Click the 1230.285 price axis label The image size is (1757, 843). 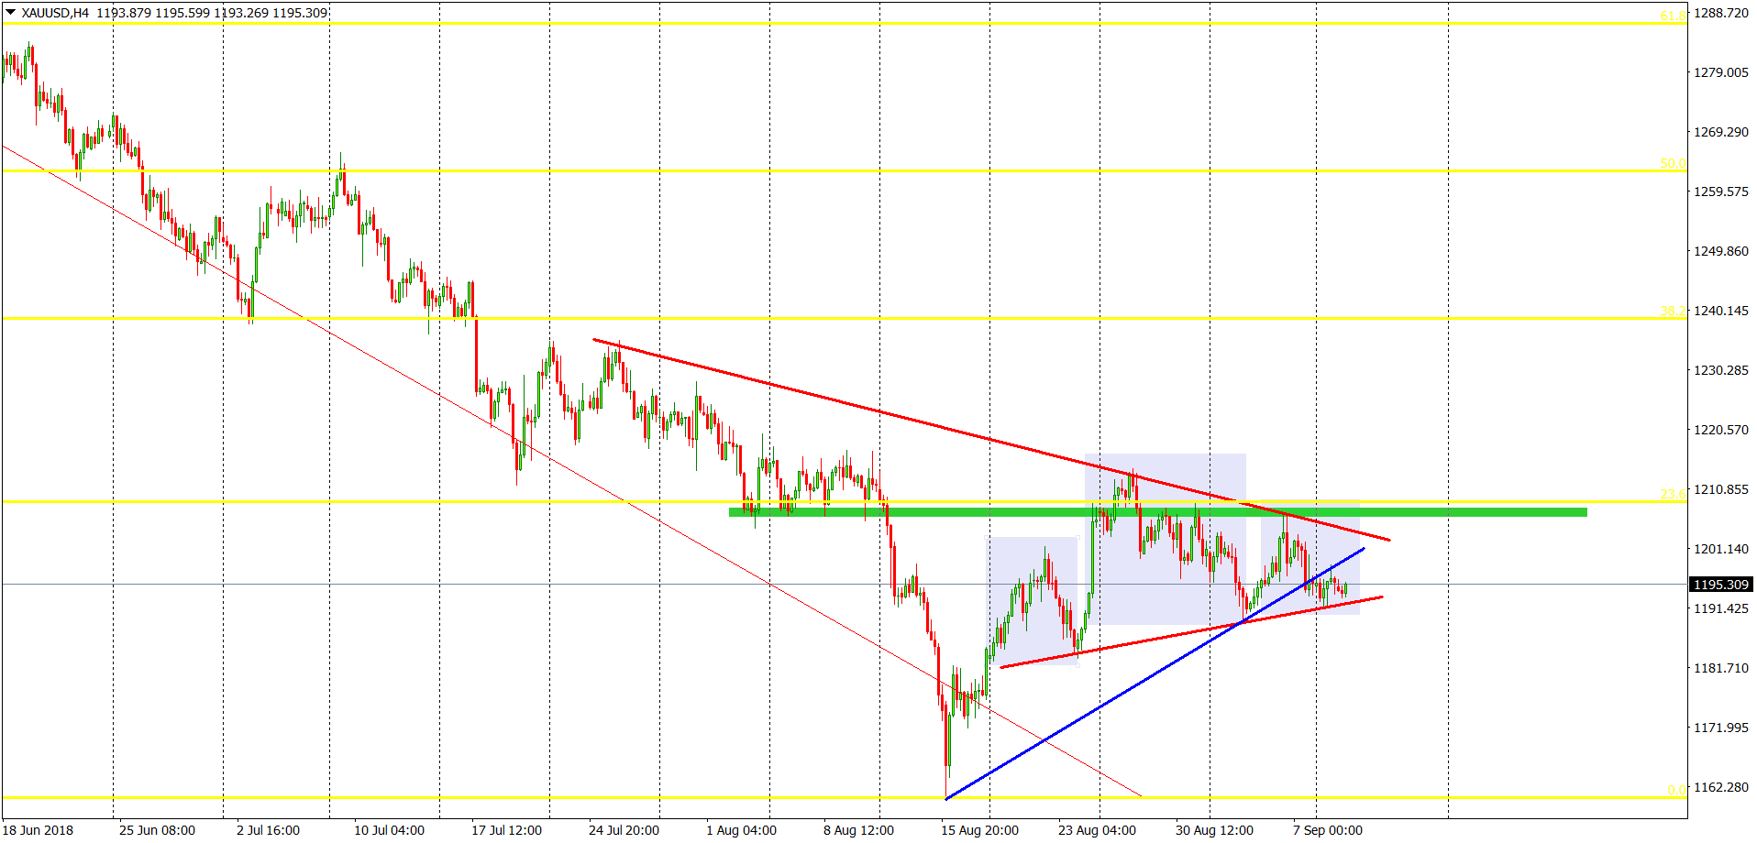(x=1720, y=370)
